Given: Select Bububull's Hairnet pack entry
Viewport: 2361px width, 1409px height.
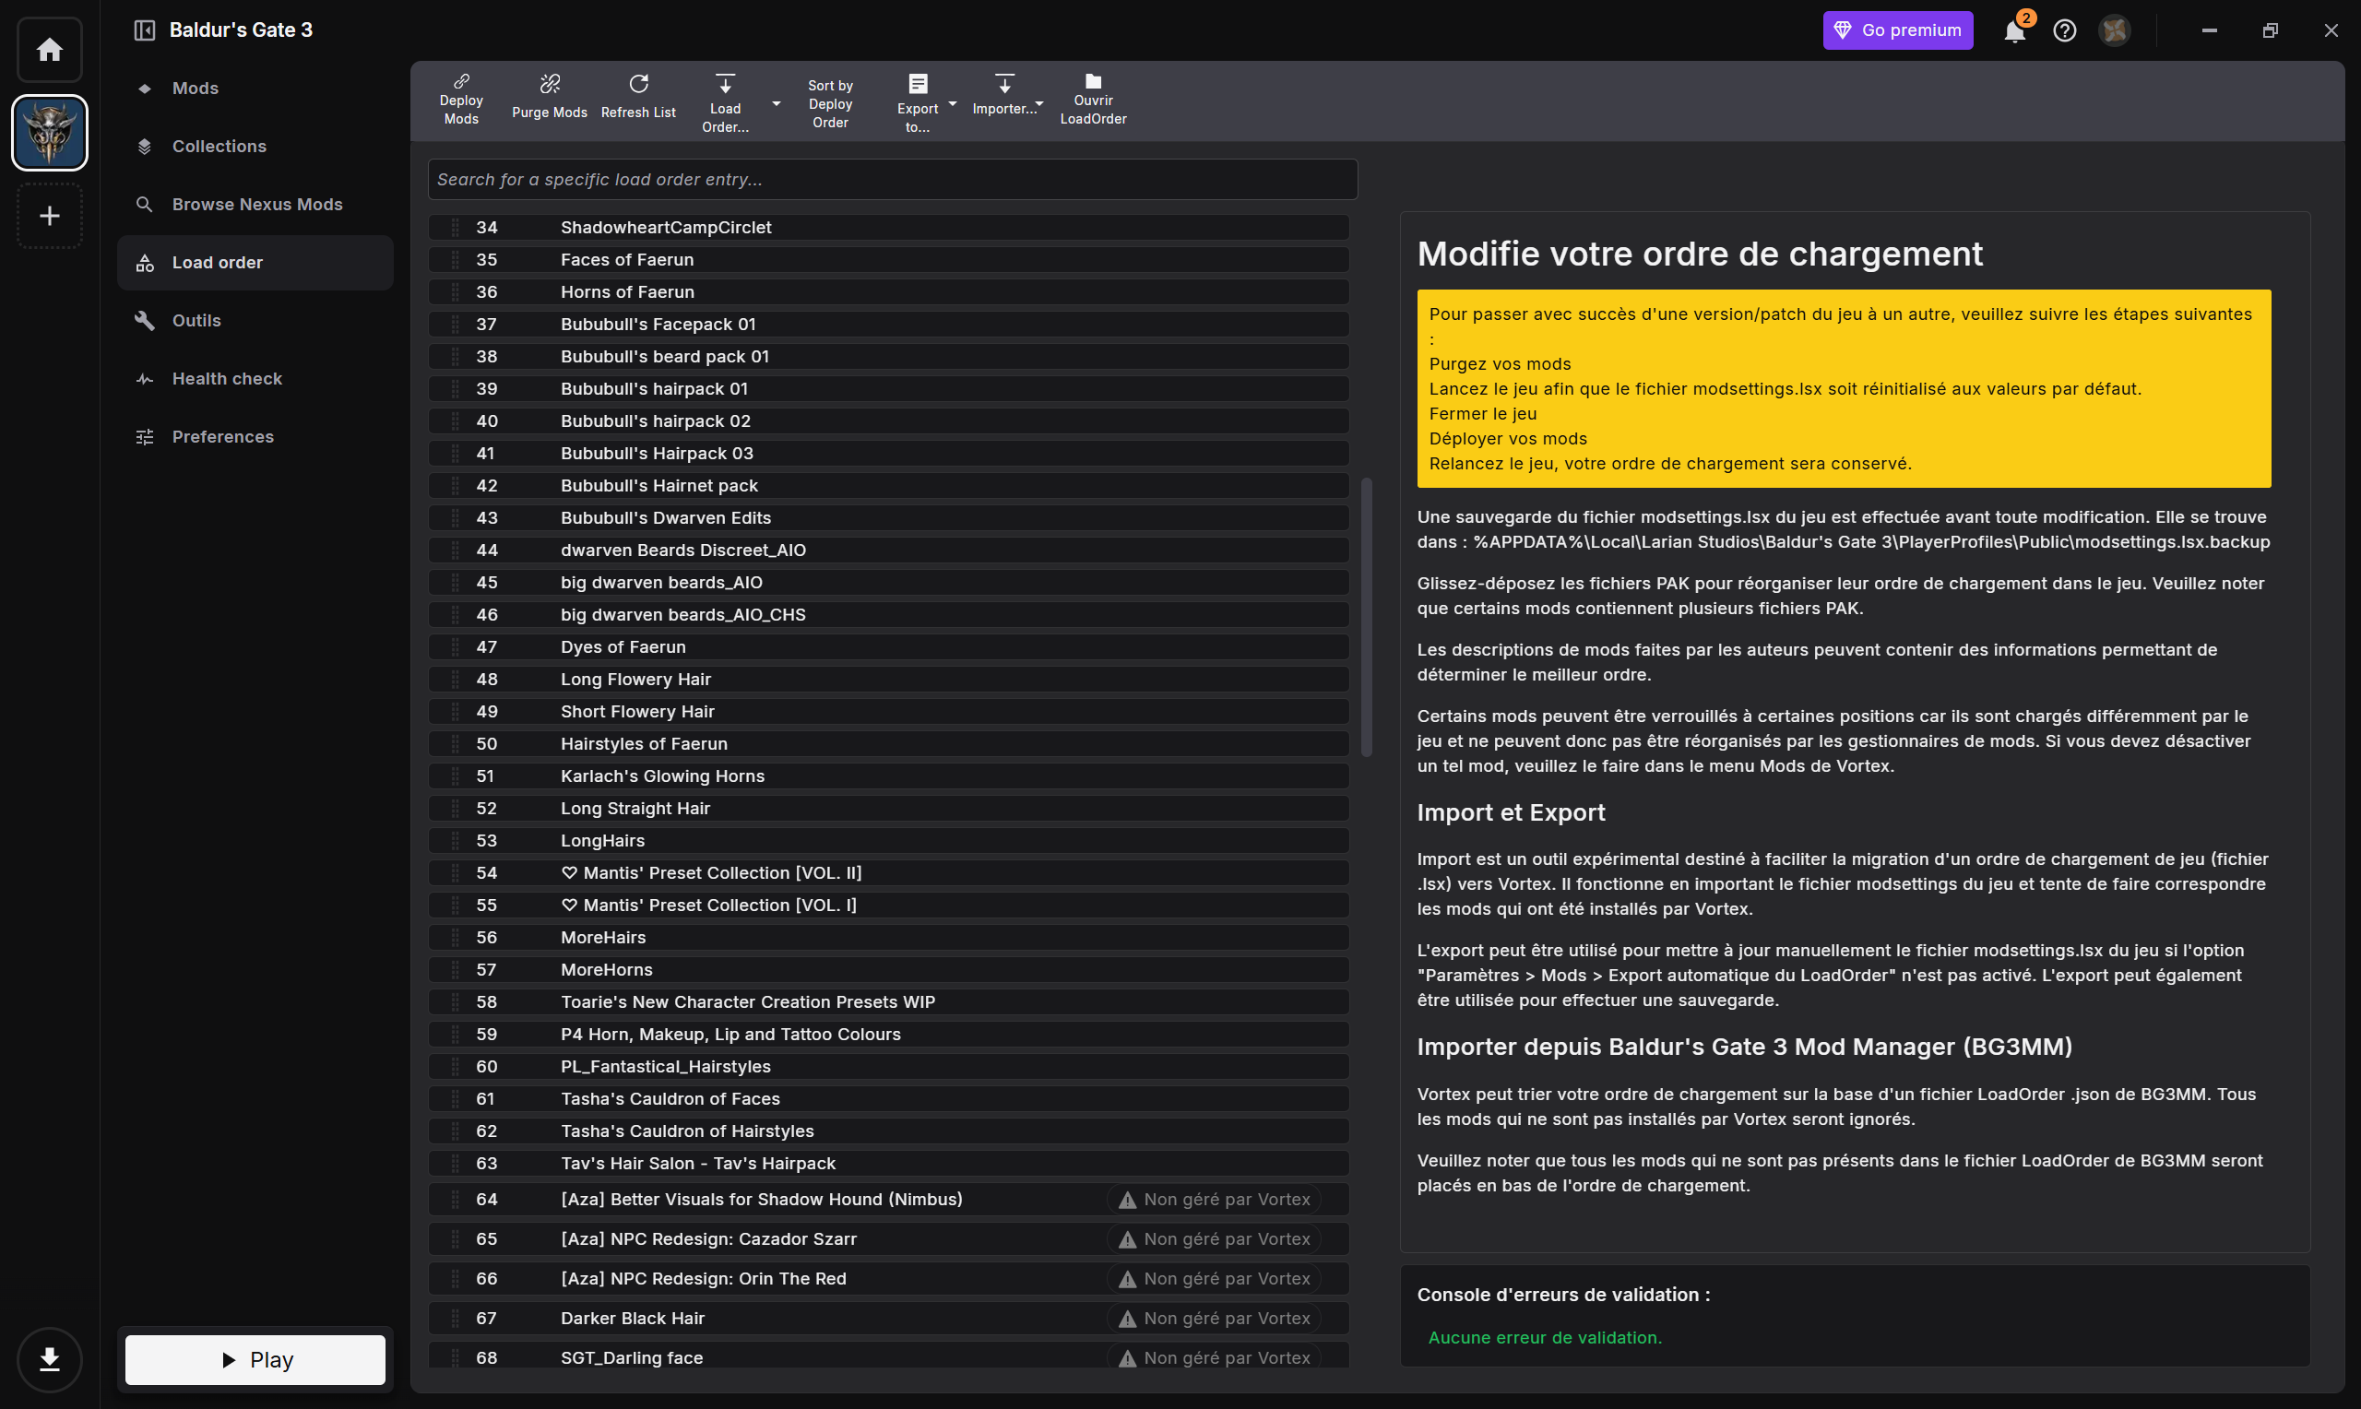Looking at the screenshot, I should (x=888, y=486).
